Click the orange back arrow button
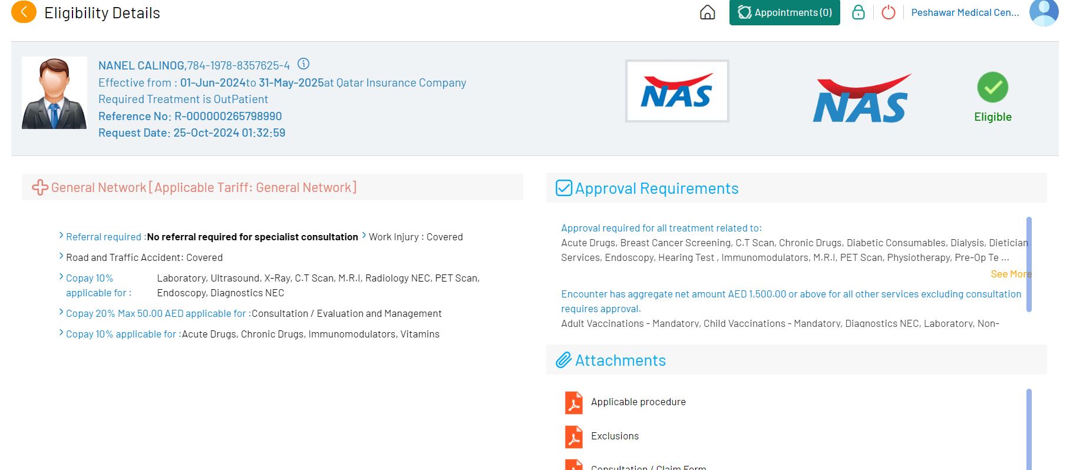Screen dimensions: 1083x470 click(x=24, y=12)
